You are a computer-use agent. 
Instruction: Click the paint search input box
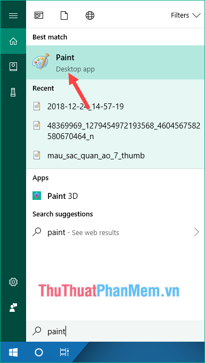click(116, 331)
